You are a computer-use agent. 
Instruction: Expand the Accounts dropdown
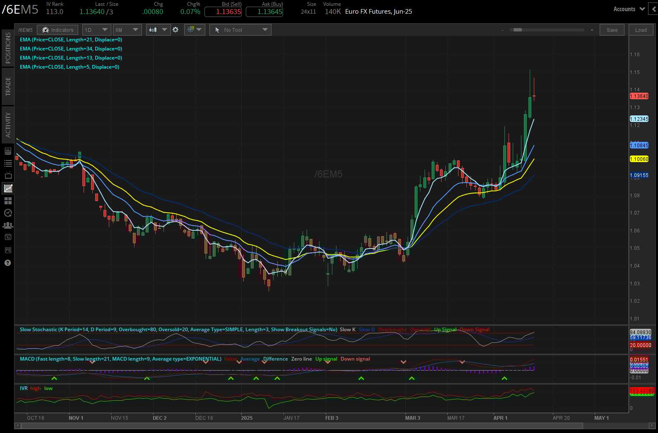[x=629, y=9]
